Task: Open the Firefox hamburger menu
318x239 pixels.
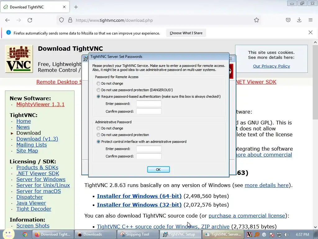Action: tap(311, 20)
